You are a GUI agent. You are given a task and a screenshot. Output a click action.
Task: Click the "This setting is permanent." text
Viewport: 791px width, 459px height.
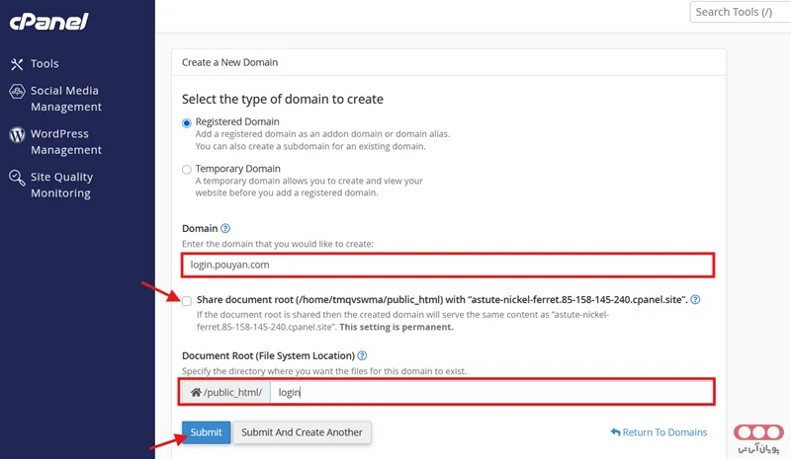(396, 327)
